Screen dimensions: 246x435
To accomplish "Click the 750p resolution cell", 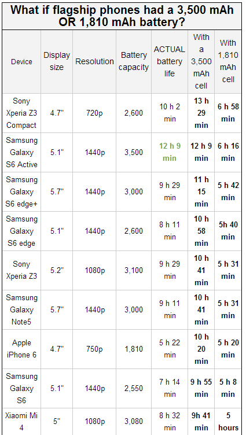I will [94, 349].
